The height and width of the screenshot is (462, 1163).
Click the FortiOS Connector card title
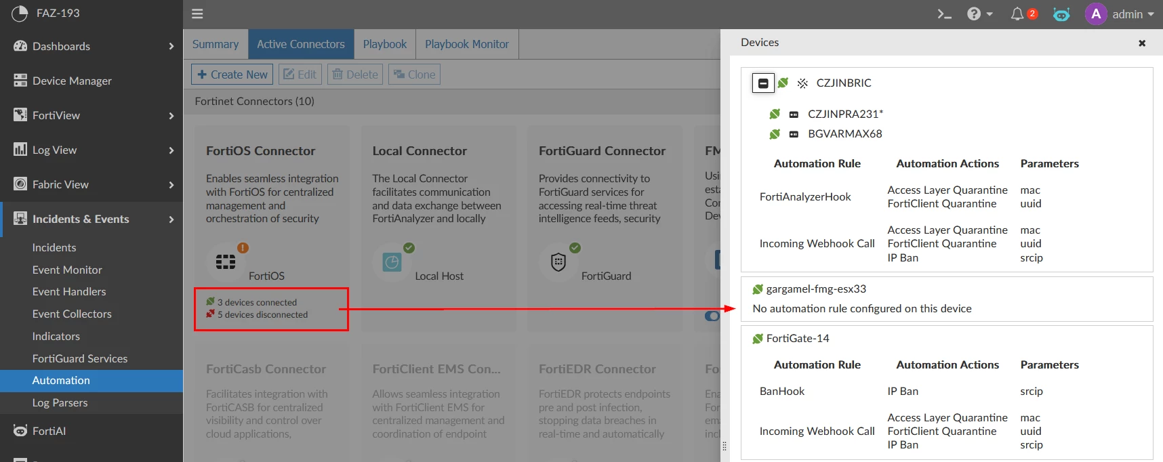pyautogui.click(x=260, y=151)
